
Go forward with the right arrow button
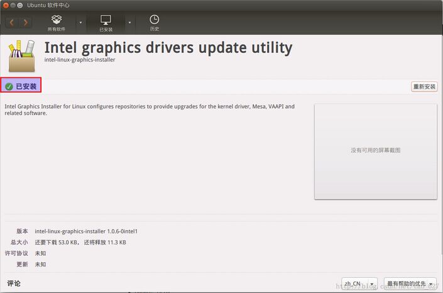point(25,23)
